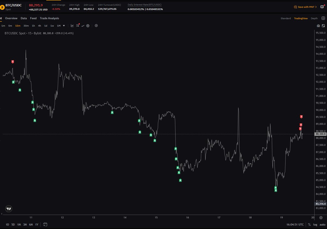Set bottom date range to 6M
The width and height of the screenshot is (327, 229).
(x=31, y=225)
